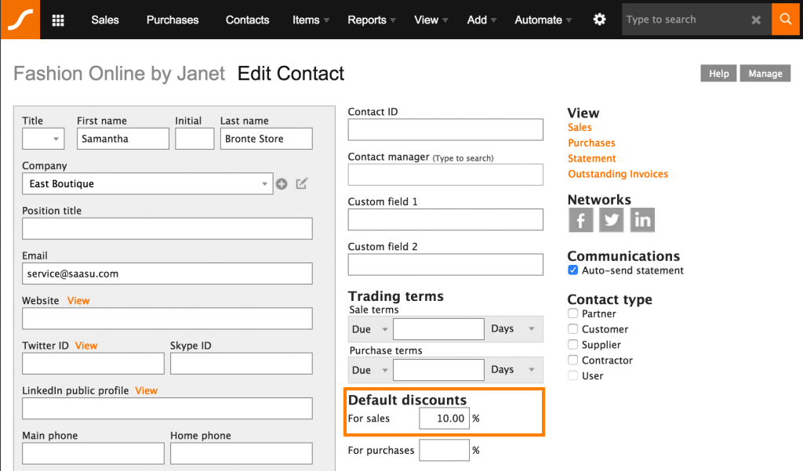Viewport: 803px width, 471px height.
Task: Open the Facebook network icon
Action: [x=580, y=220]
